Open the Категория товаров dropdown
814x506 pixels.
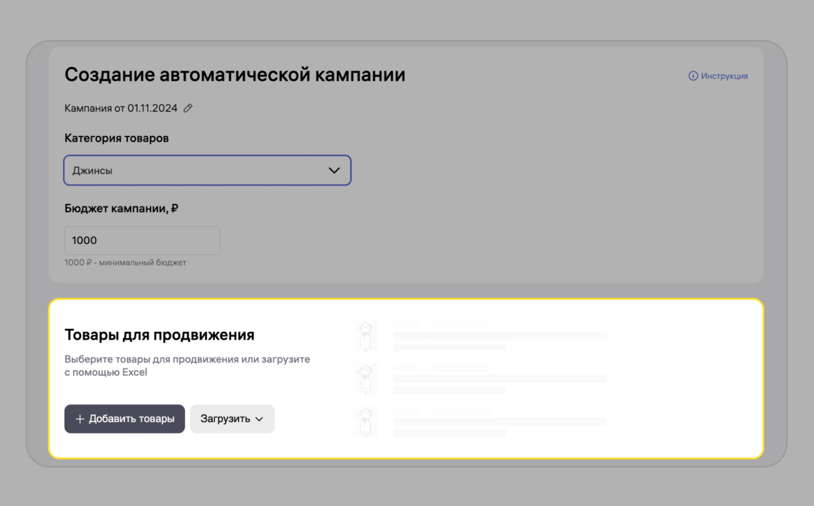click(208, 170)
